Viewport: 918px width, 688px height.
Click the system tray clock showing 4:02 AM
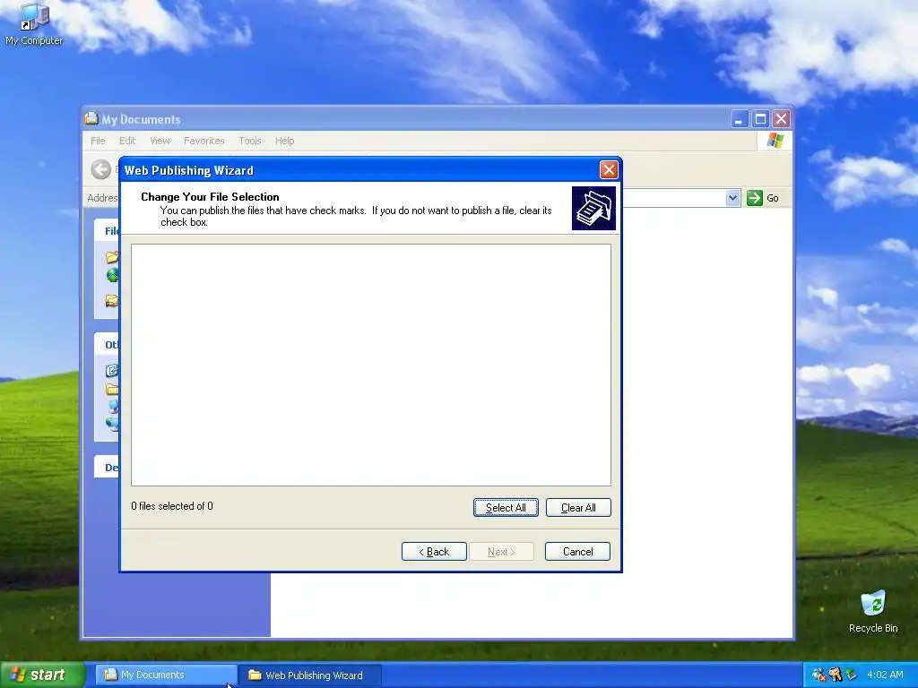coord(885,675)
